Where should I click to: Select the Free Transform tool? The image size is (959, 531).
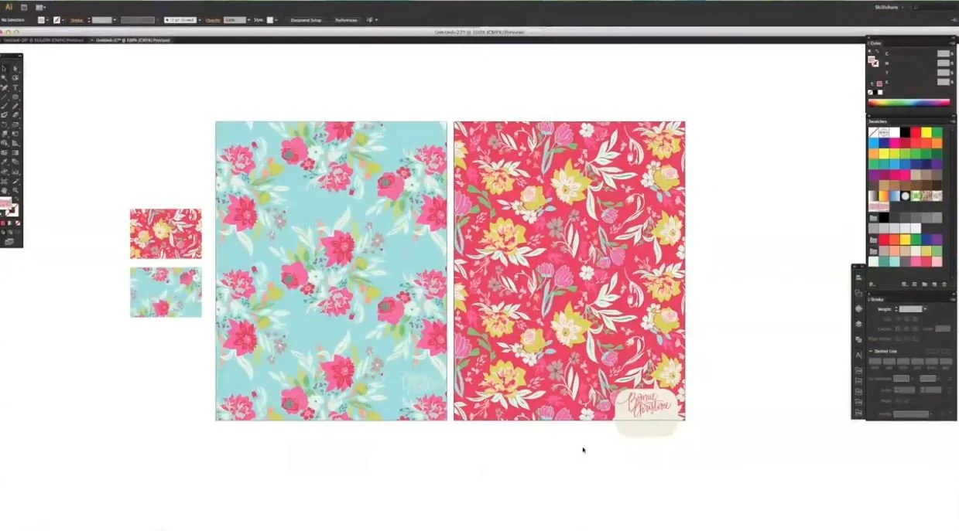click(x=15, y=134)
